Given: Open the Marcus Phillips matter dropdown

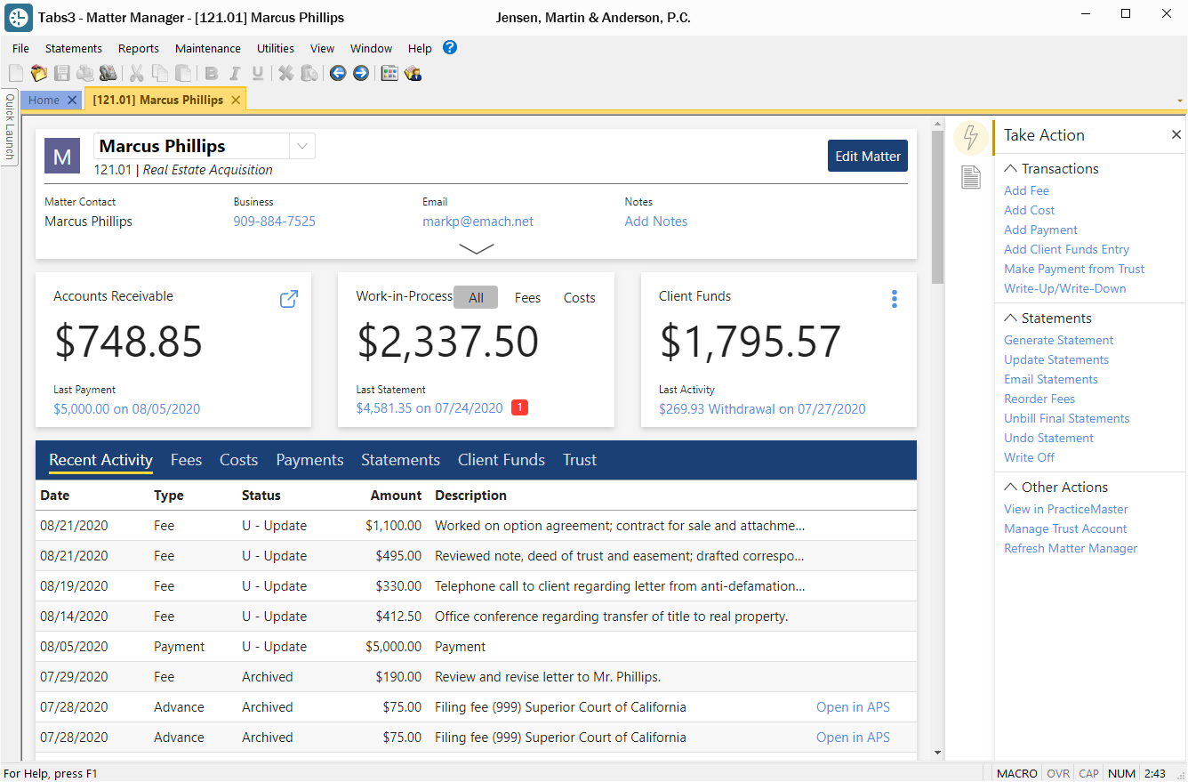Looking at the screenshot, I should (302, 146).
